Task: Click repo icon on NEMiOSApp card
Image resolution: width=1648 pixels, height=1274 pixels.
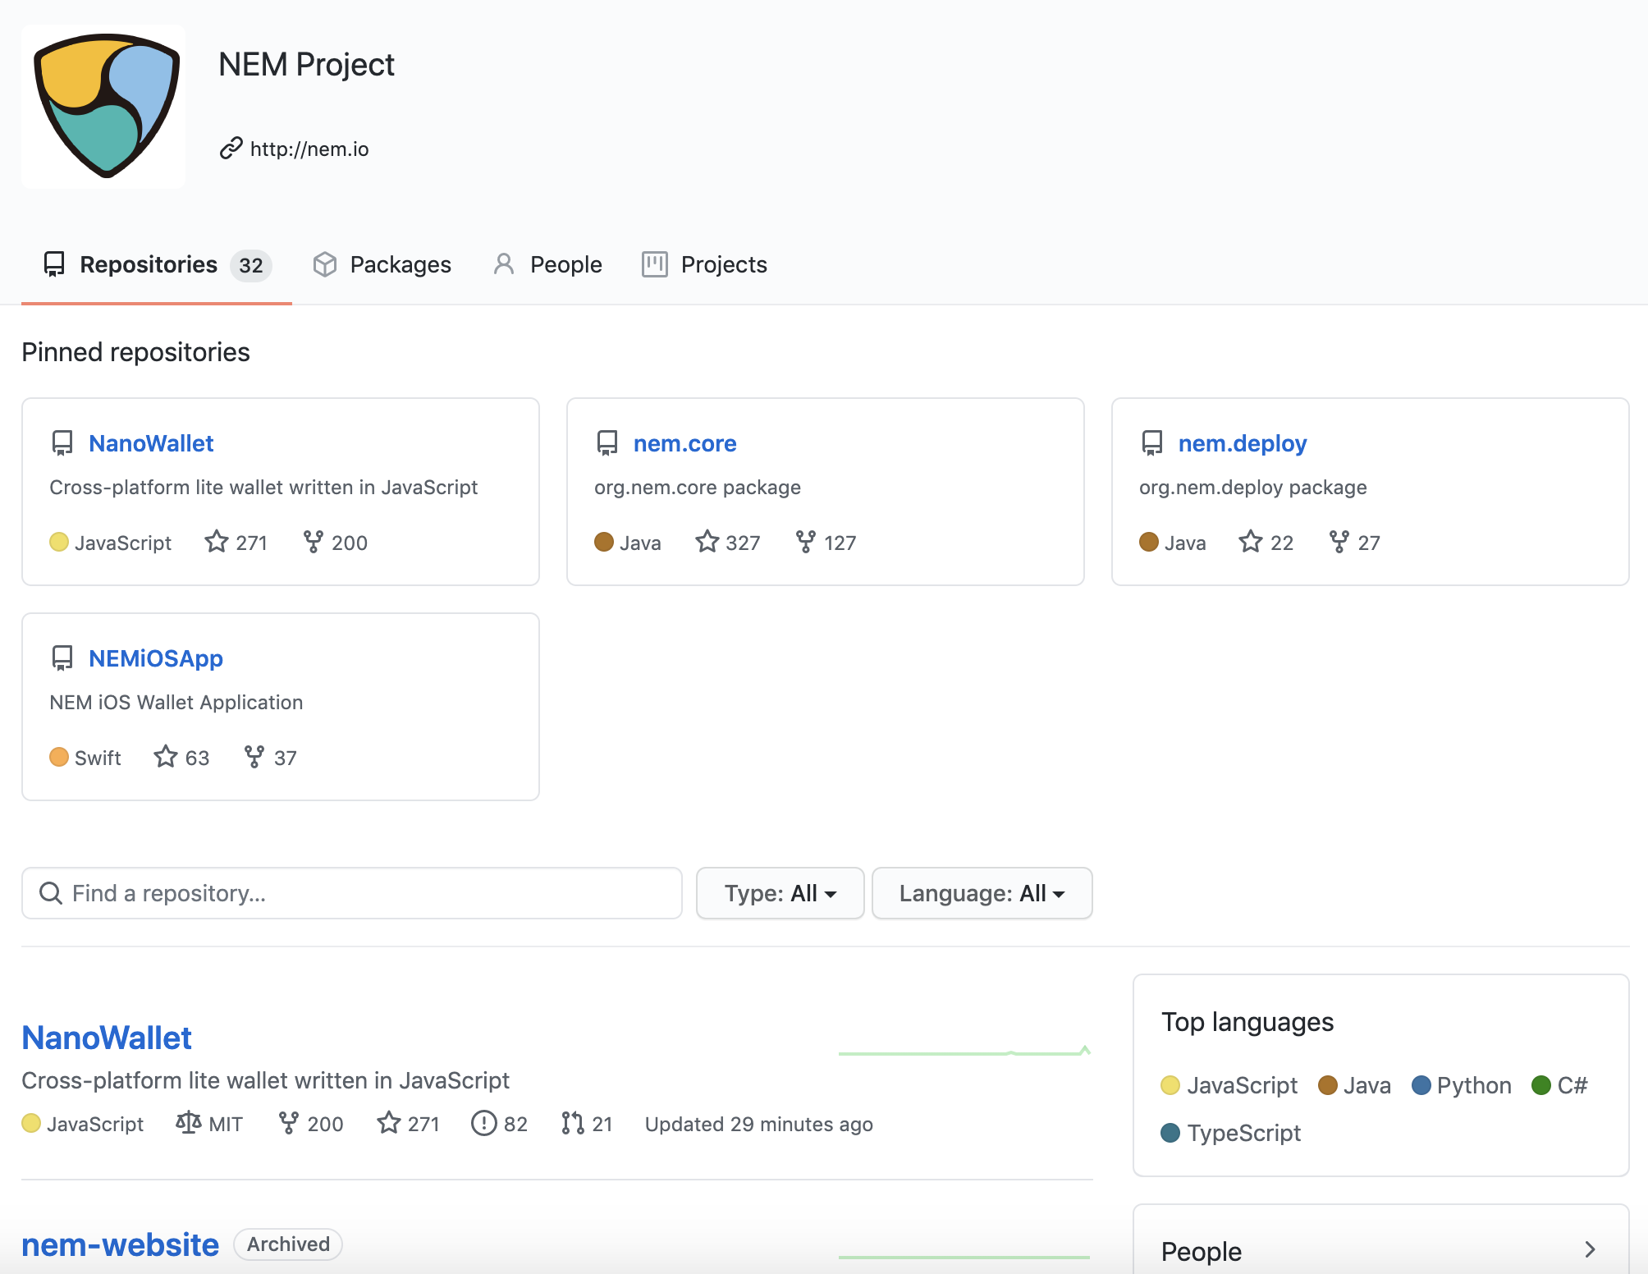Action: (62, 658)
